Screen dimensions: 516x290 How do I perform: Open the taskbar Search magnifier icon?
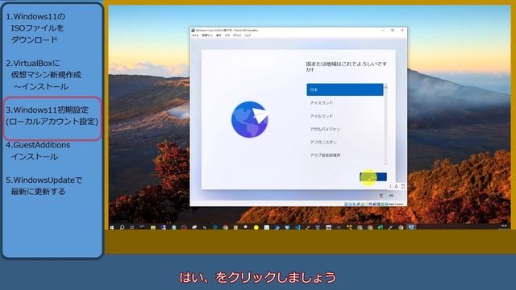[x=122, y=227]
